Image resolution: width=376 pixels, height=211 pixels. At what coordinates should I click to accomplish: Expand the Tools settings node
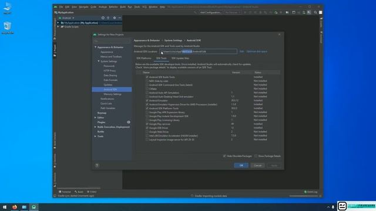[x=95, y=137]
